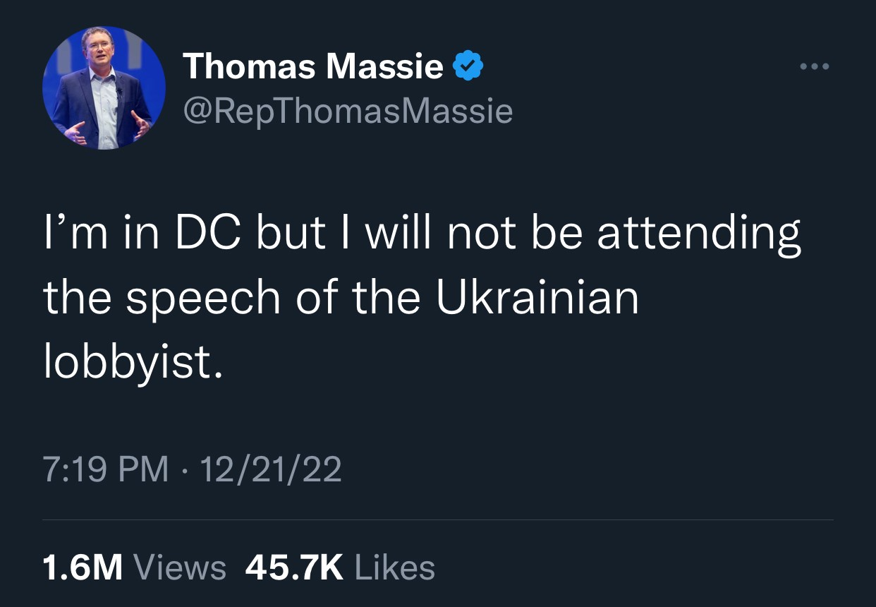Click the display name Thomas Massie
The width and height of the screenshot is (876, 607).
(313, 67)
